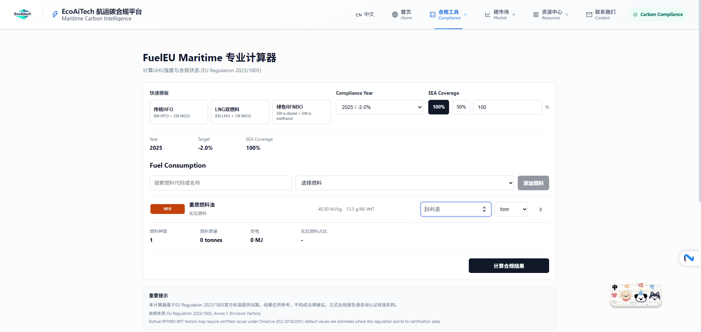Click the Carbon Compliance badge button
The image size is (701, 332).
pos(658,15)
